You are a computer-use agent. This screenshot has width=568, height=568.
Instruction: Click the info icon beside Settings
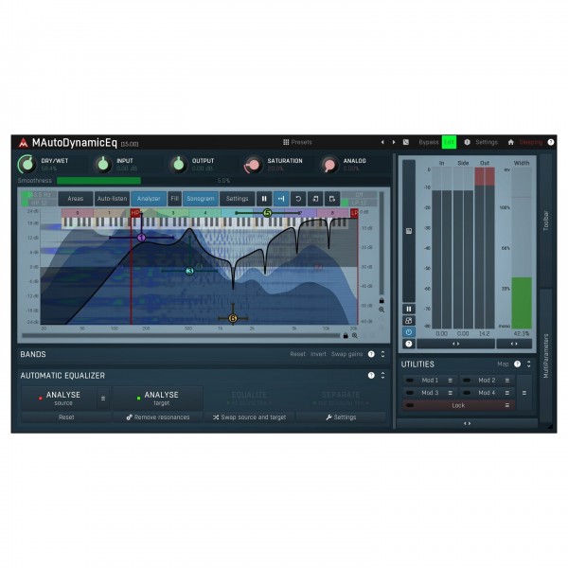(x=468, y=142)
